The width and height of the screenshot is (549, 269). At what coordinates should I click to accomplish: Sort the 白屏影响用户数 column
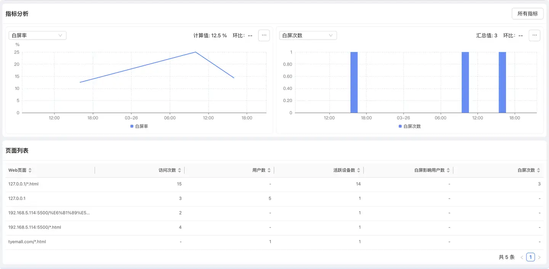[x=448, y=170]
